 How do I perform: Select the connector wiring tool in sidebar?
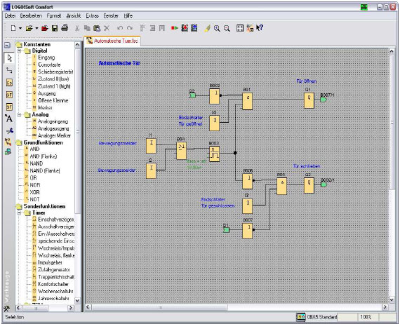pyautogui.click(x=9, y=70)
